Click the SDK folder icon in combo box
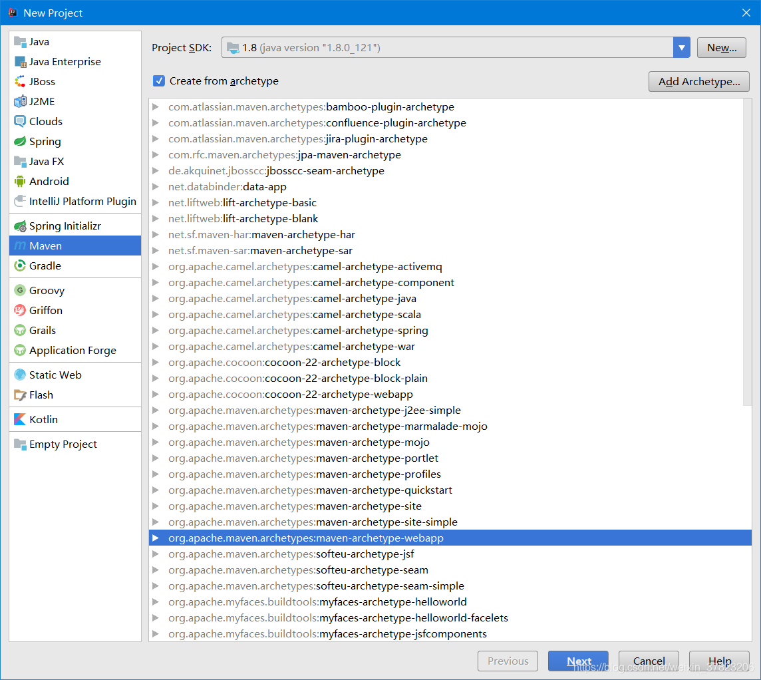Screen dimensions: 761x680 (x=233, y=47)
